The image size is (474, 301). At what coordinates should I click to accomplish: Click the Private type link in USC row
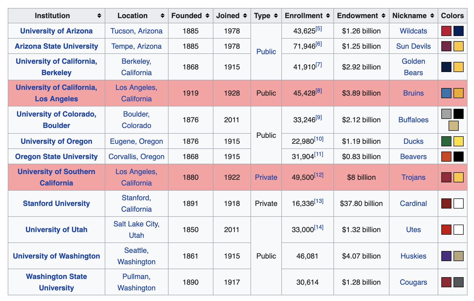pyautogui.click(x=266, y=177)
